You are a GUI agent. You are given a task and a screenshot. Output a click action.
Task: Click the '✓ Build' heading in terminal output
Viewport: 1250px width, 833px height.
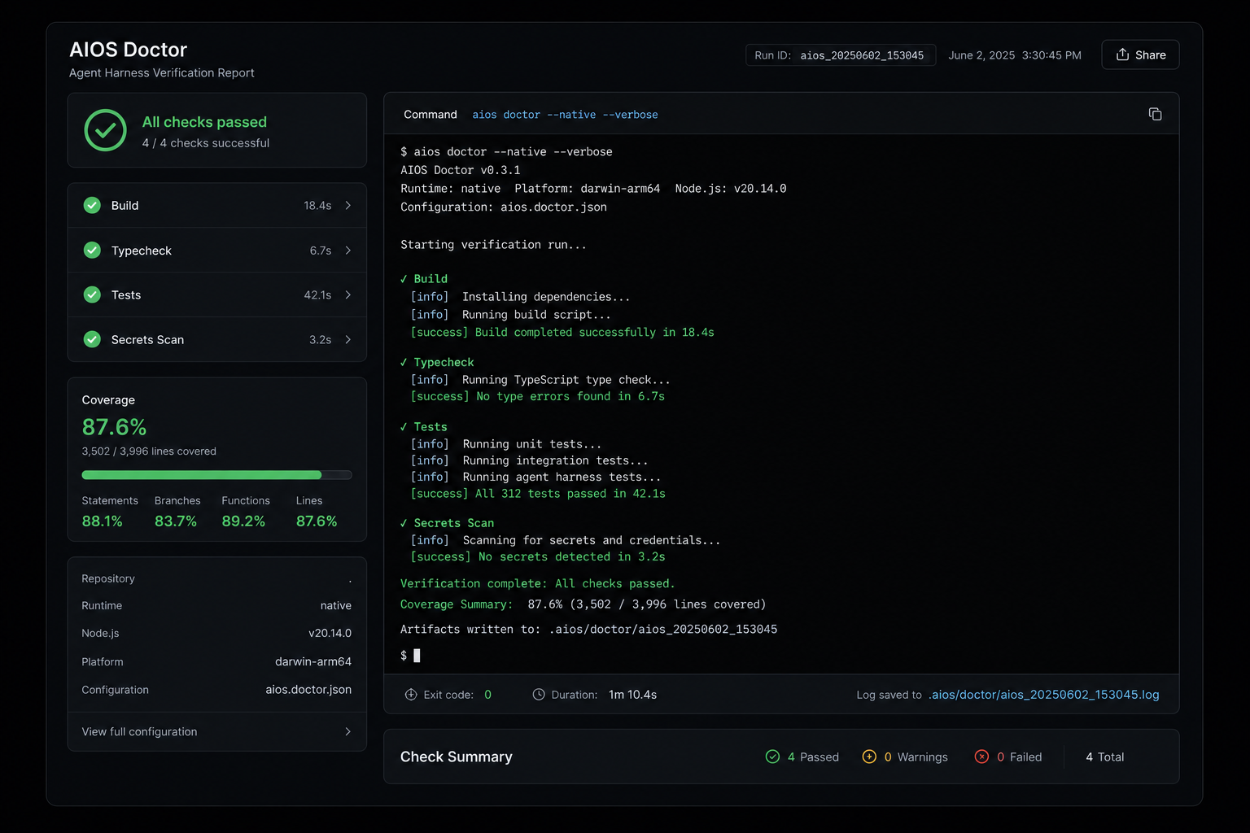click(424, 279)
